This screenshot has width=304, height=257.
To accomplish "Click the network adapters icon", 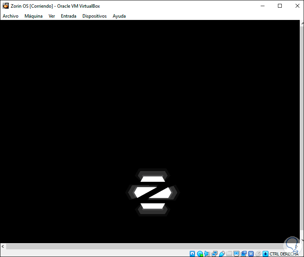I will (214, 254).
